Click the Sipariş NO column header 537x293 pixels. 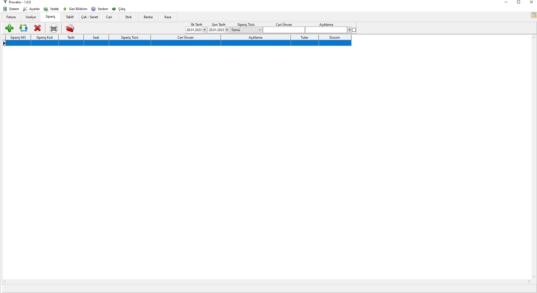point(18,38)
